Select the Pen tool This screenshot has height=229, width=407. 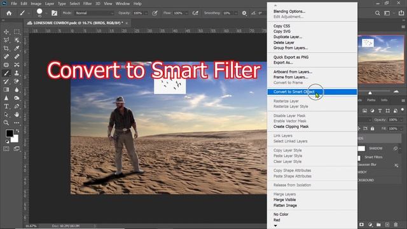17,106
